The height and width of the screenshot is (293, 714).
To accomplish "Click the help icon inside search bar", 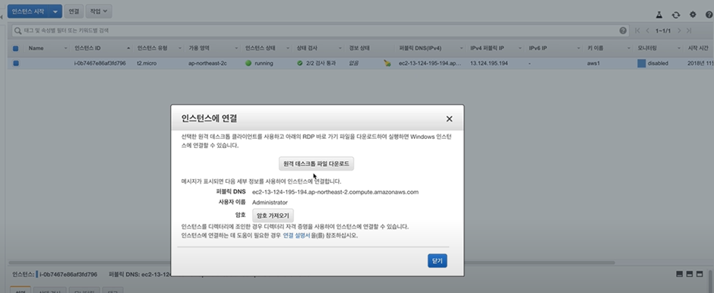I will click(x=623, y=30).
